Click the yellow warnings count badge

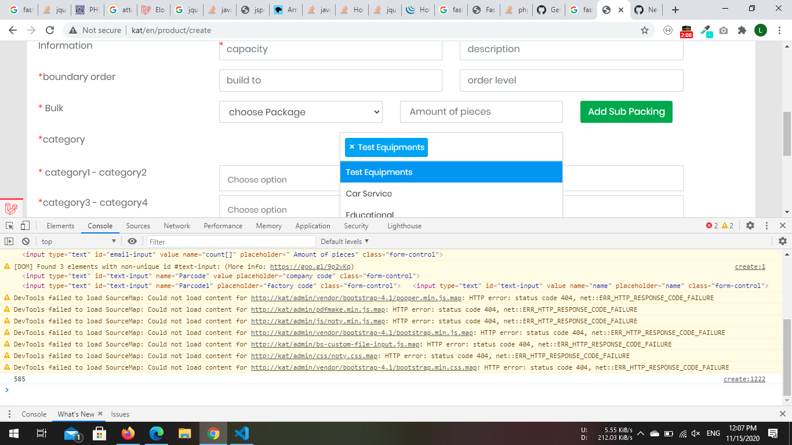point(728,226)
